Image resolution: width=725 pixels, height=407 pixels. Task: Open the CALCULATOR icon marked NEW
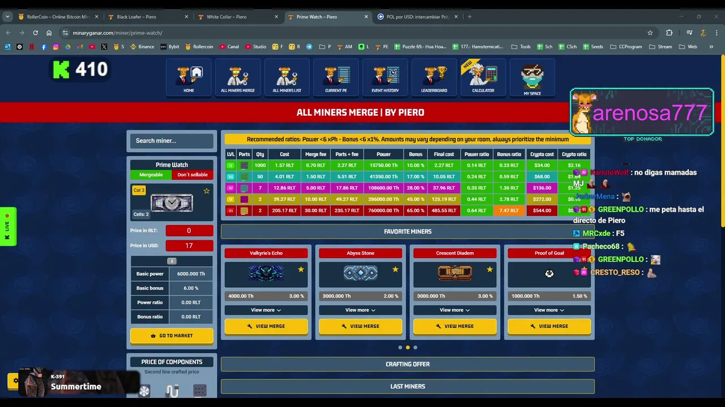(483, 78)
